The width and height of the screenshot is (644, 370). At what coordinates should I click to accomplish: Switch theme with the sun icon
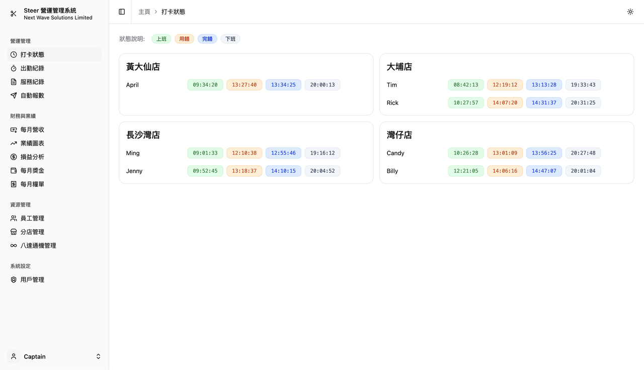click(630, 12)
